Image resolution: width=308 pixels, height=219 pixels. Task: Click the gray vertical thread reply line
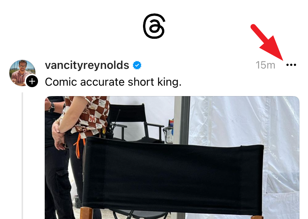point(22,156)
